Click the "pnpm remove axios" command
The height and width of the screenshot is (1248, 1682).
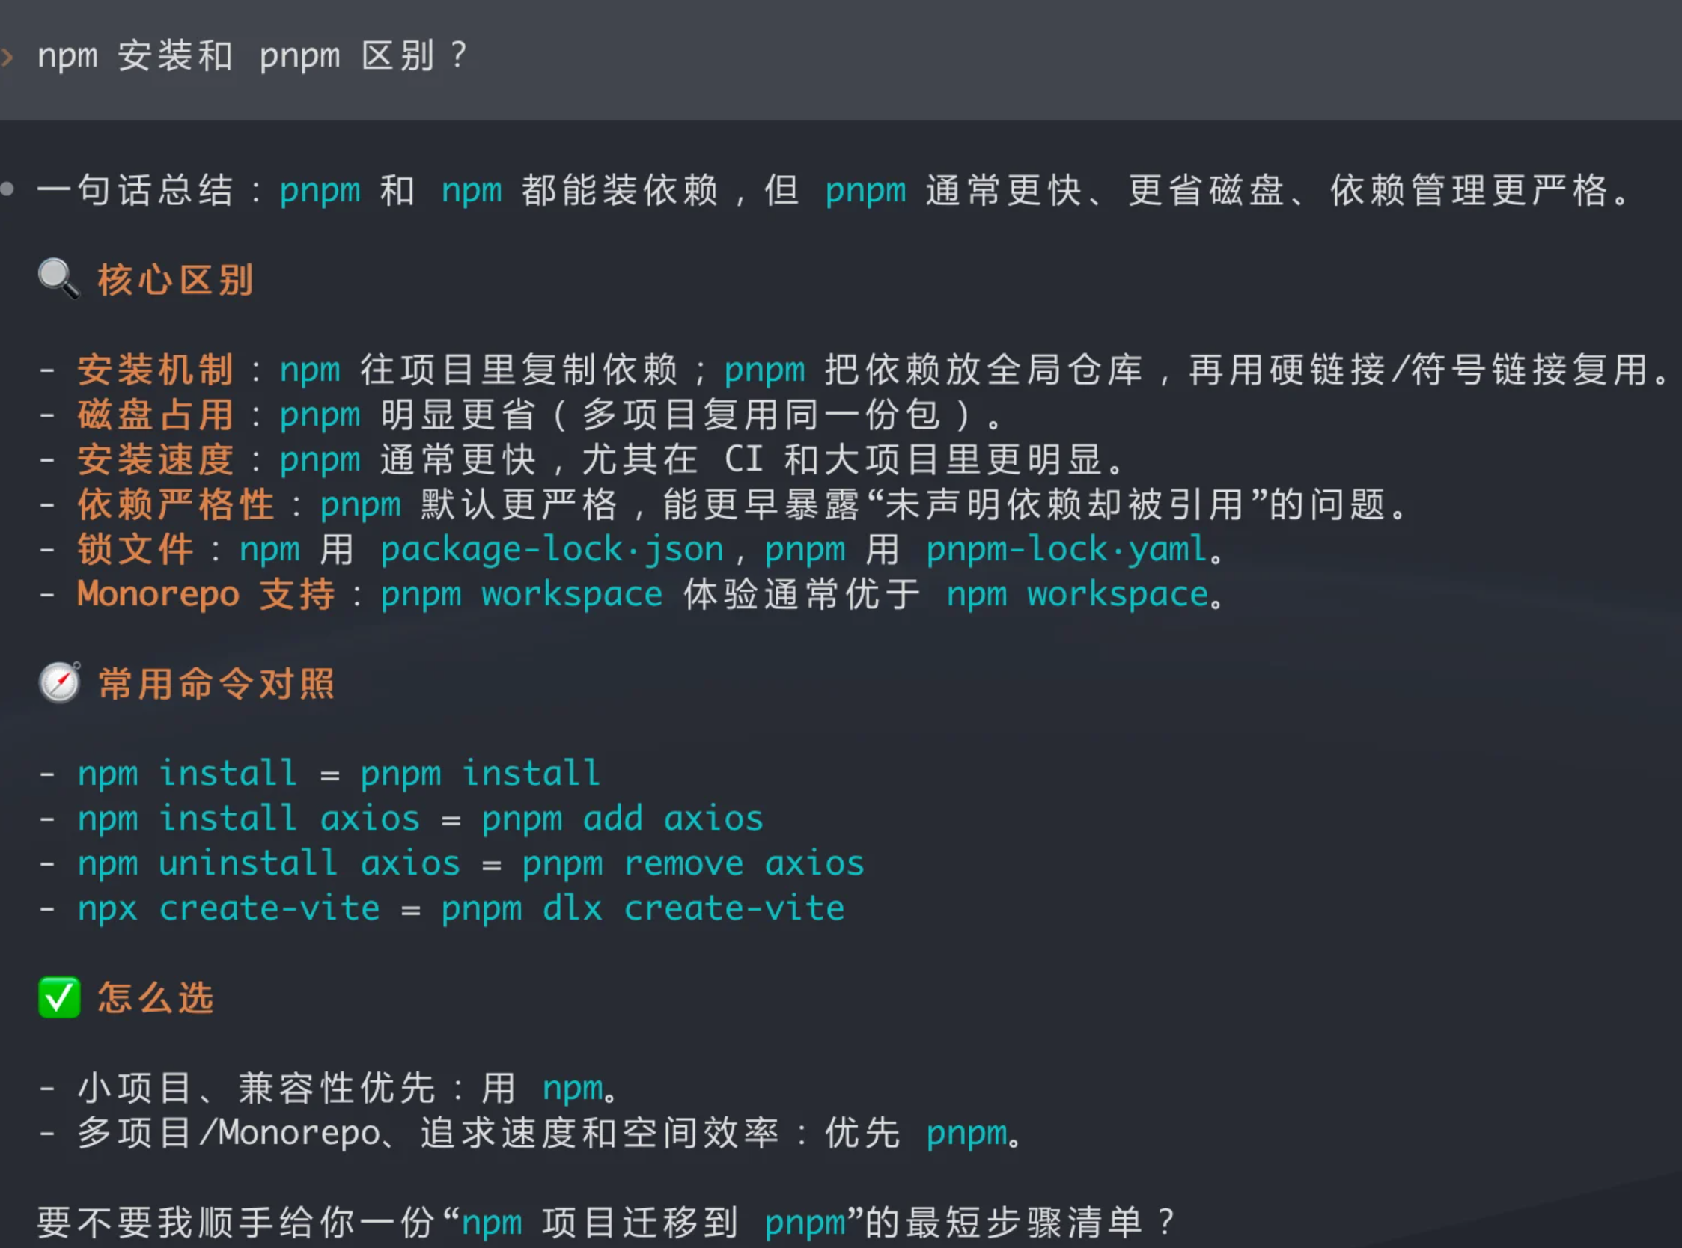click(x=693, y=863)
